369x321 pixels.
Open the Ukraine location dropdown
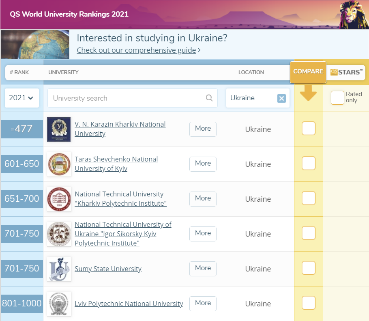[x=251, y=98]
